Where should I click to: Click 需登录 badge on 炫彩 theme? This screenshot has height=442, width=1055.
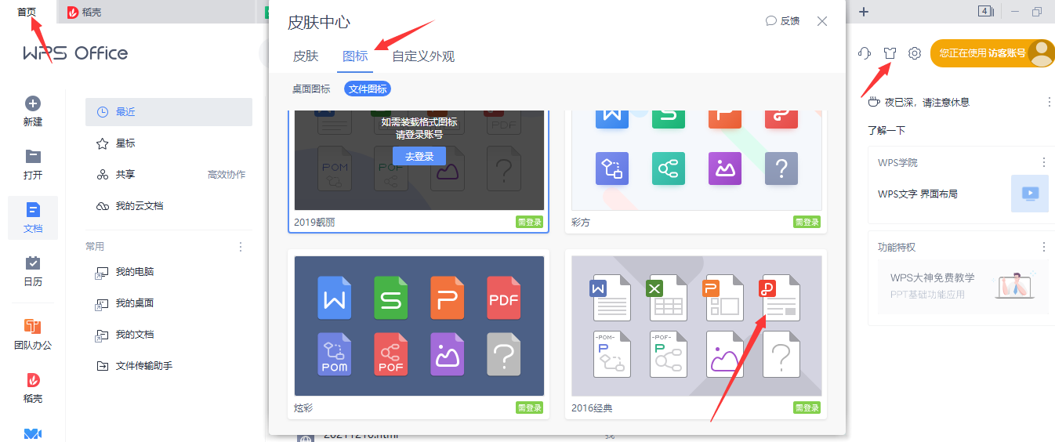click(530, 408)
